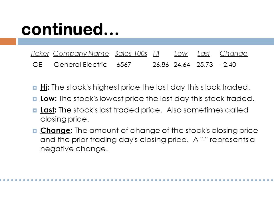Click the underlined Low column header
This screenshot has width=274, height=205.
click(181, 54)
